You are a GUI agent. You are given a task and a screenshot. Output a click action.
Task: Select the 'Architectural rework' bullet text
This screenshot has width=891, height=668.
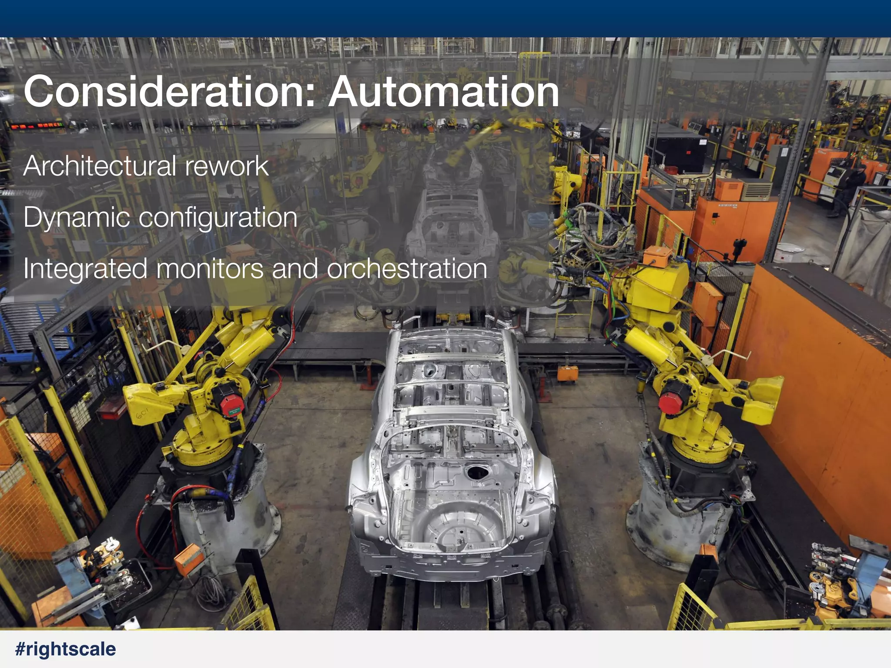[146, 166]
